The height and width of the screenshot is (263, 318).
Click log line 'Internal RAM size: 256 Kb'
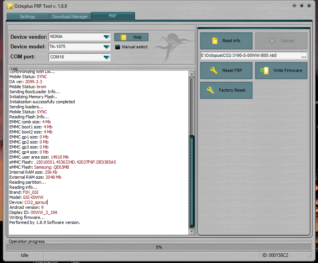point(33,172)
